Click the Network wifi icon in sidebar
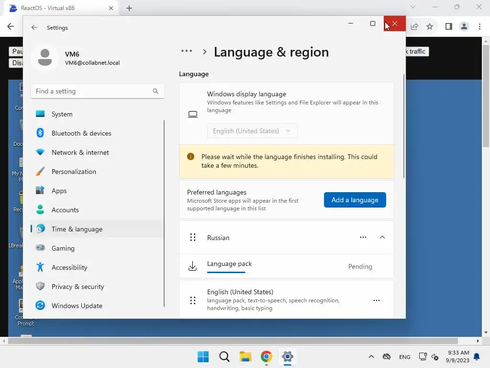490x368 pixels. (40, 152)
